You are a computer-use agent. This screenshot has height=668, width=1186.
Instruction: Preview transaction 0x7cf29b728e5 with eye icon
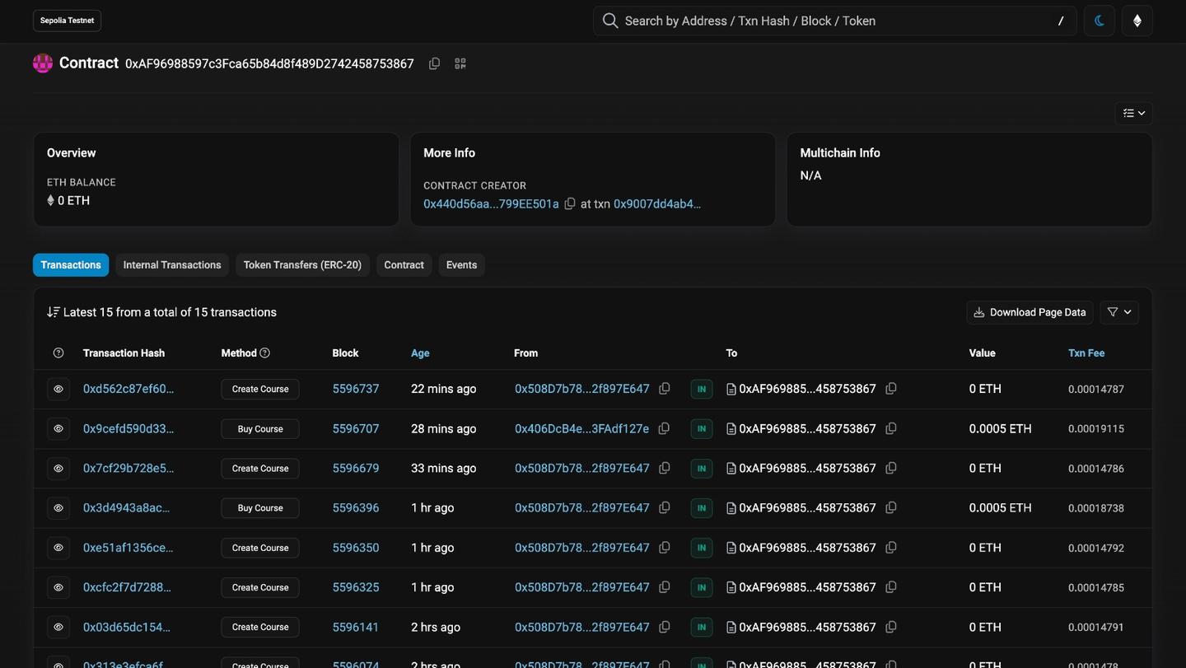58,468
